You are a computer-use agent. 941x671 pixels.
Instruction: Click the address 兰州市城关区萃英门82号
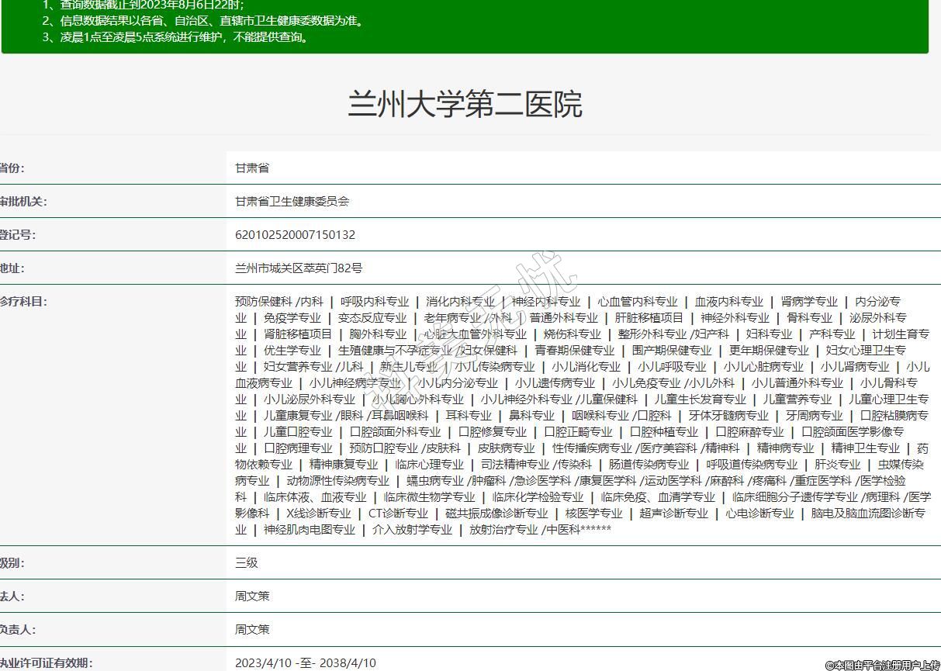[299, 268]
